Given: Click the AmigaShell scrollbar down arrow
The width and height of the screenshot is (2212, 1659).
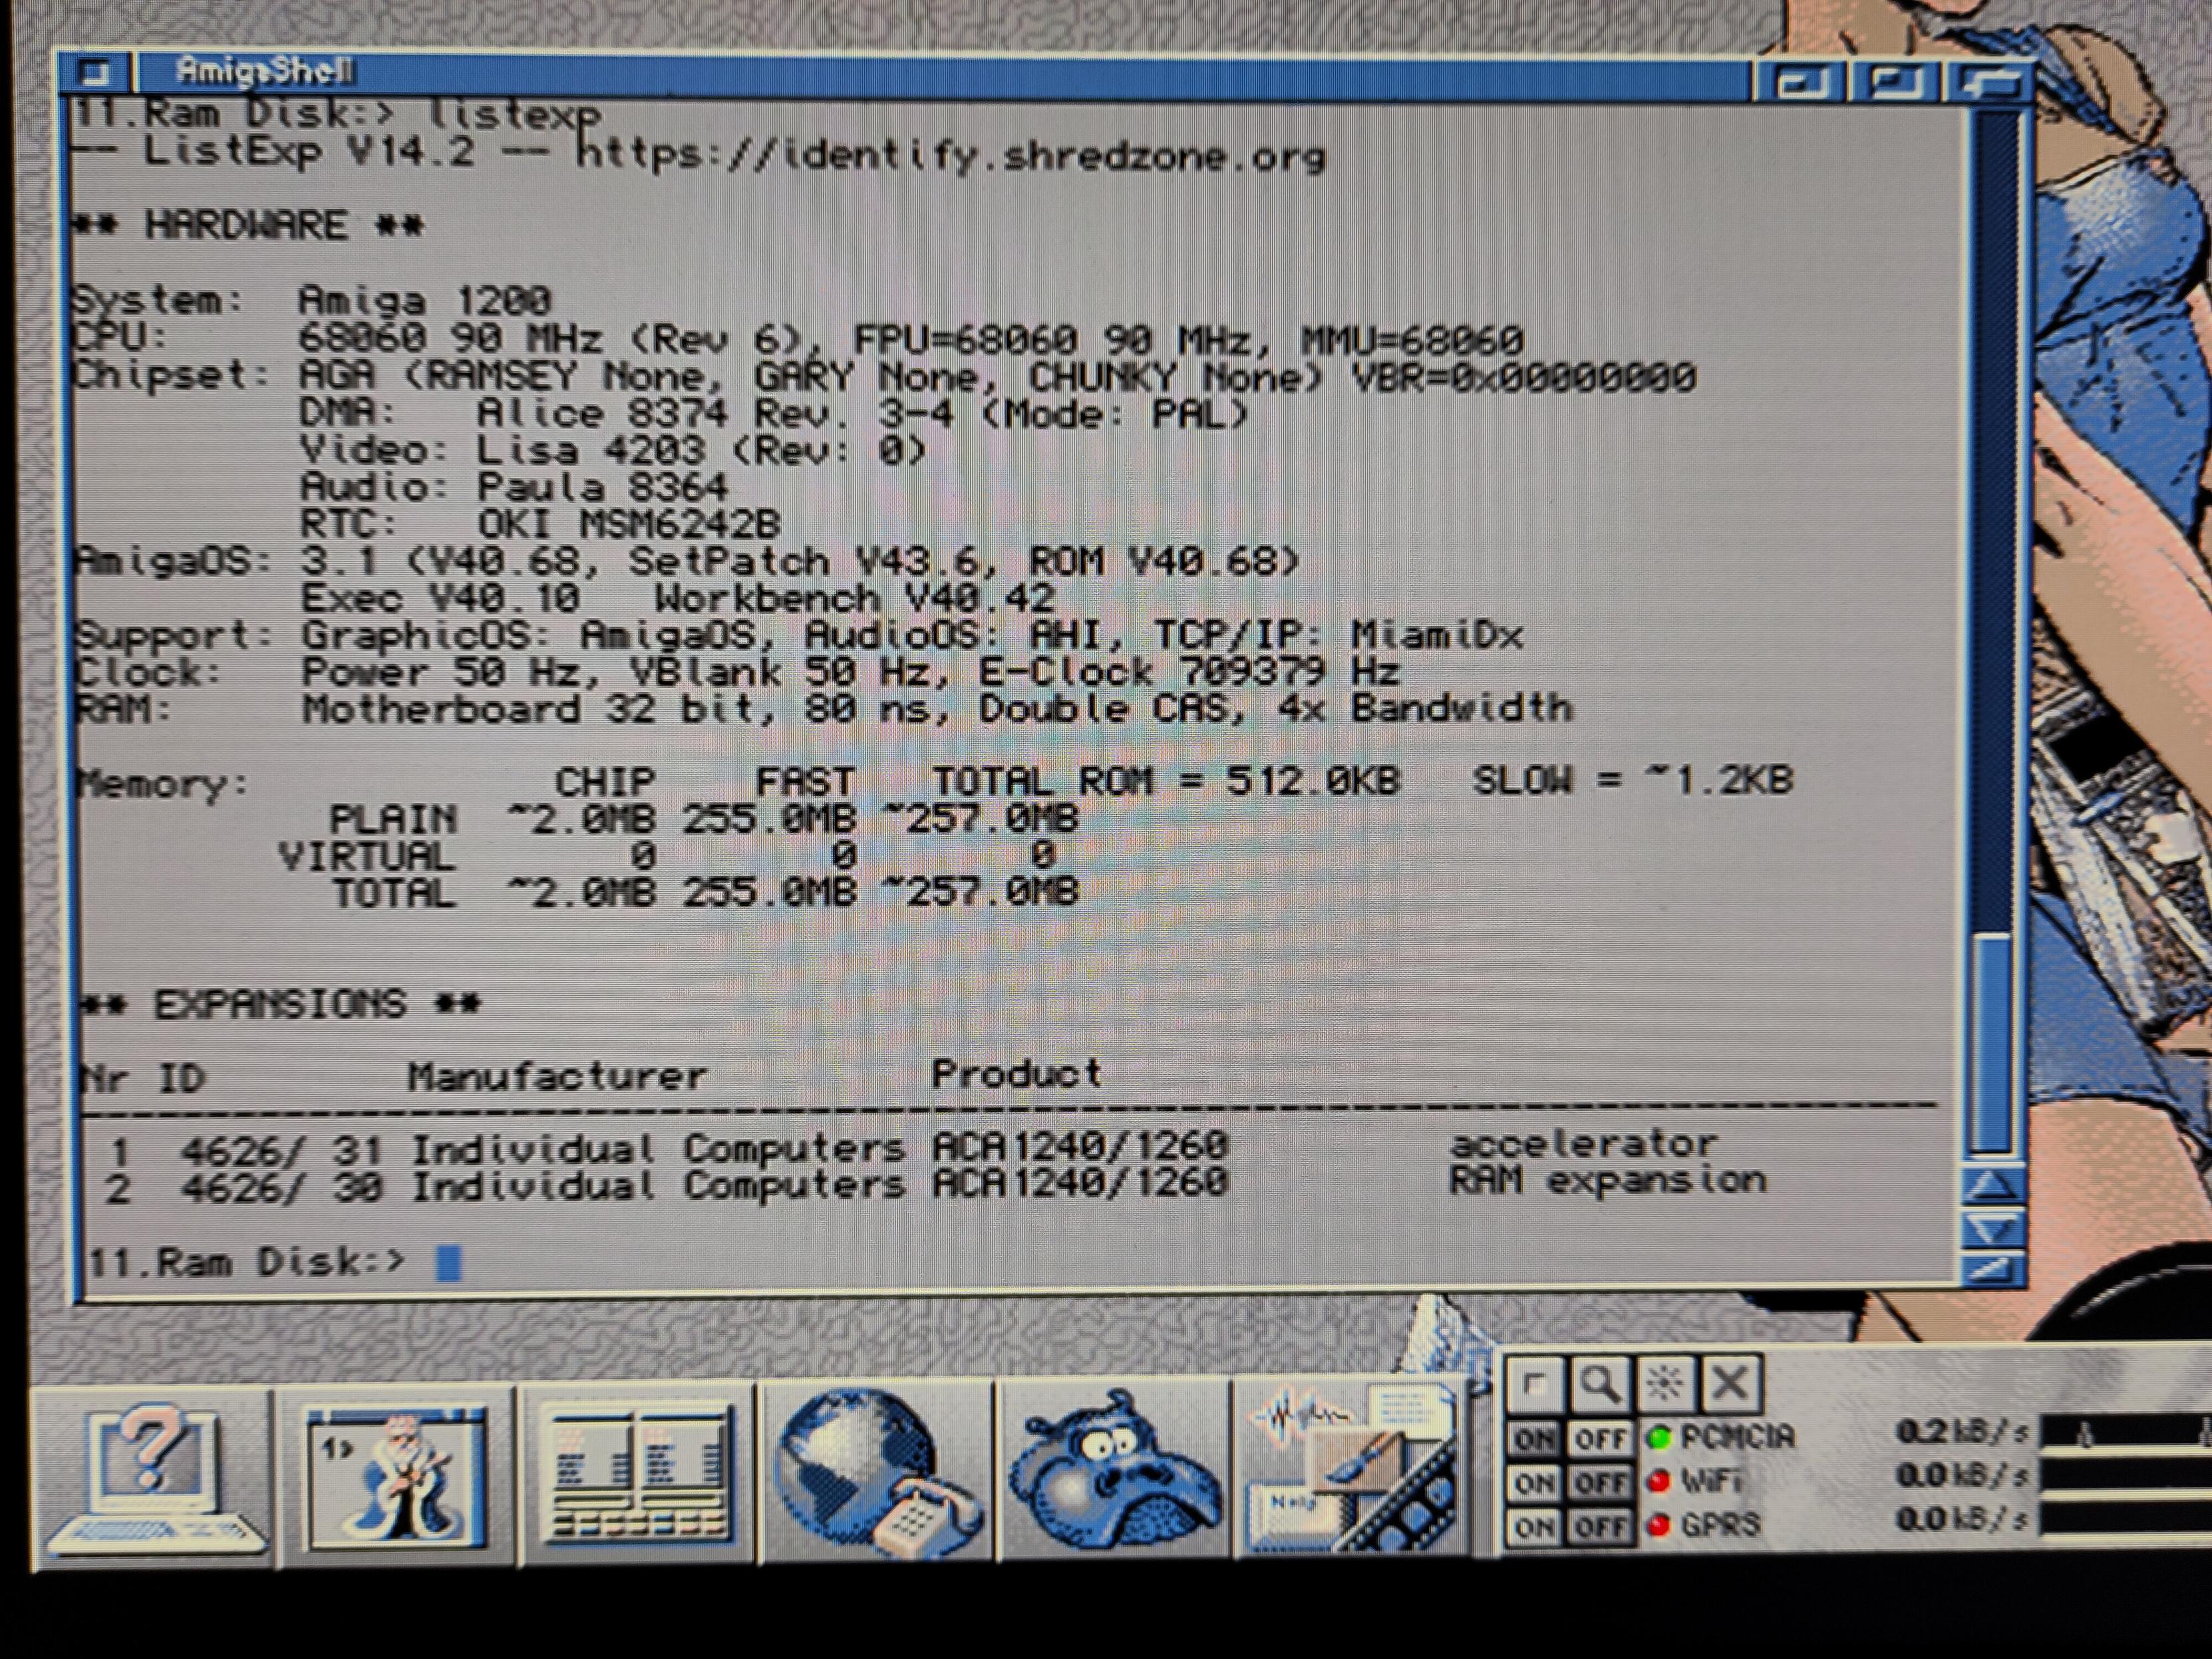Looking at the screenshot, I should (1993, 1229).
